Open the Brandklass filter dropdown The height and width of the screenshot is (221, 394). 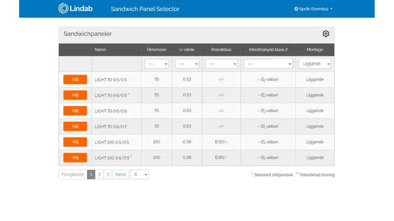(221, 64)
